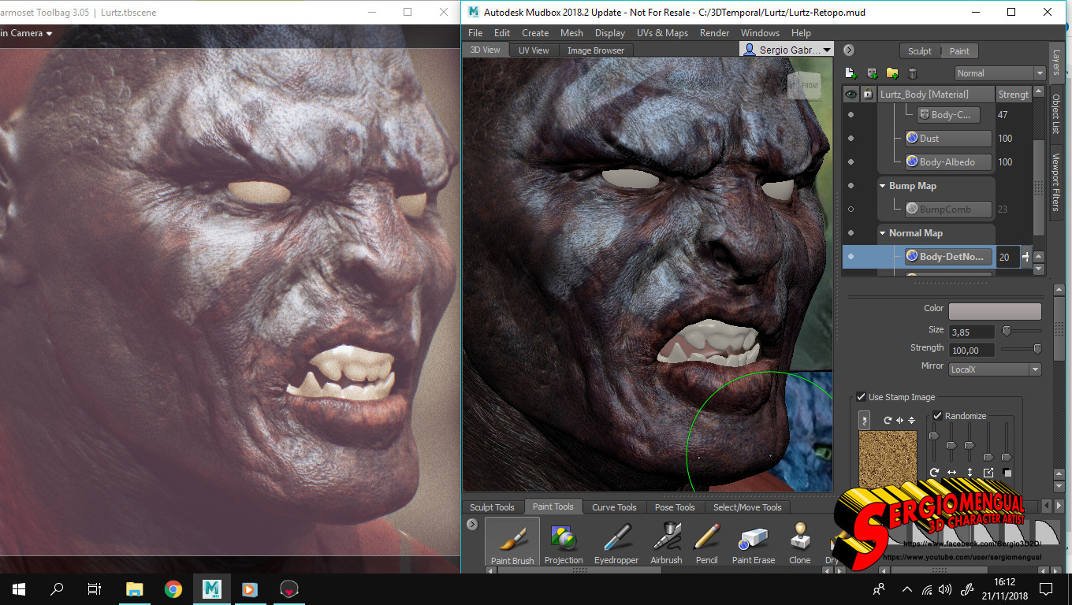Click the delete layer trash icon
This screenshot has height=605, width=1072.
(913, 73)
